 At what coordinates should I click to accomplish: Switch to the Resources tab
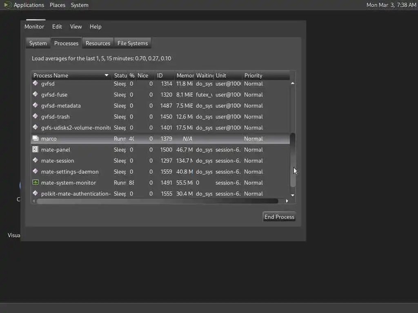point(98,43)
